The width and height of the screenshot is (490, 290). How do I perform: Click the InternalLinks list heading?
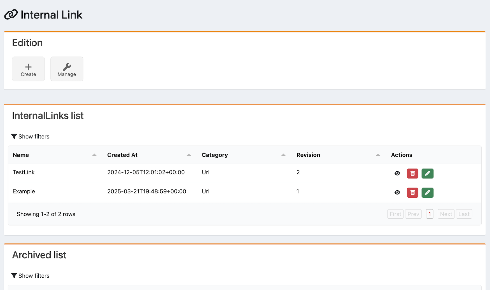pos(48,116)
